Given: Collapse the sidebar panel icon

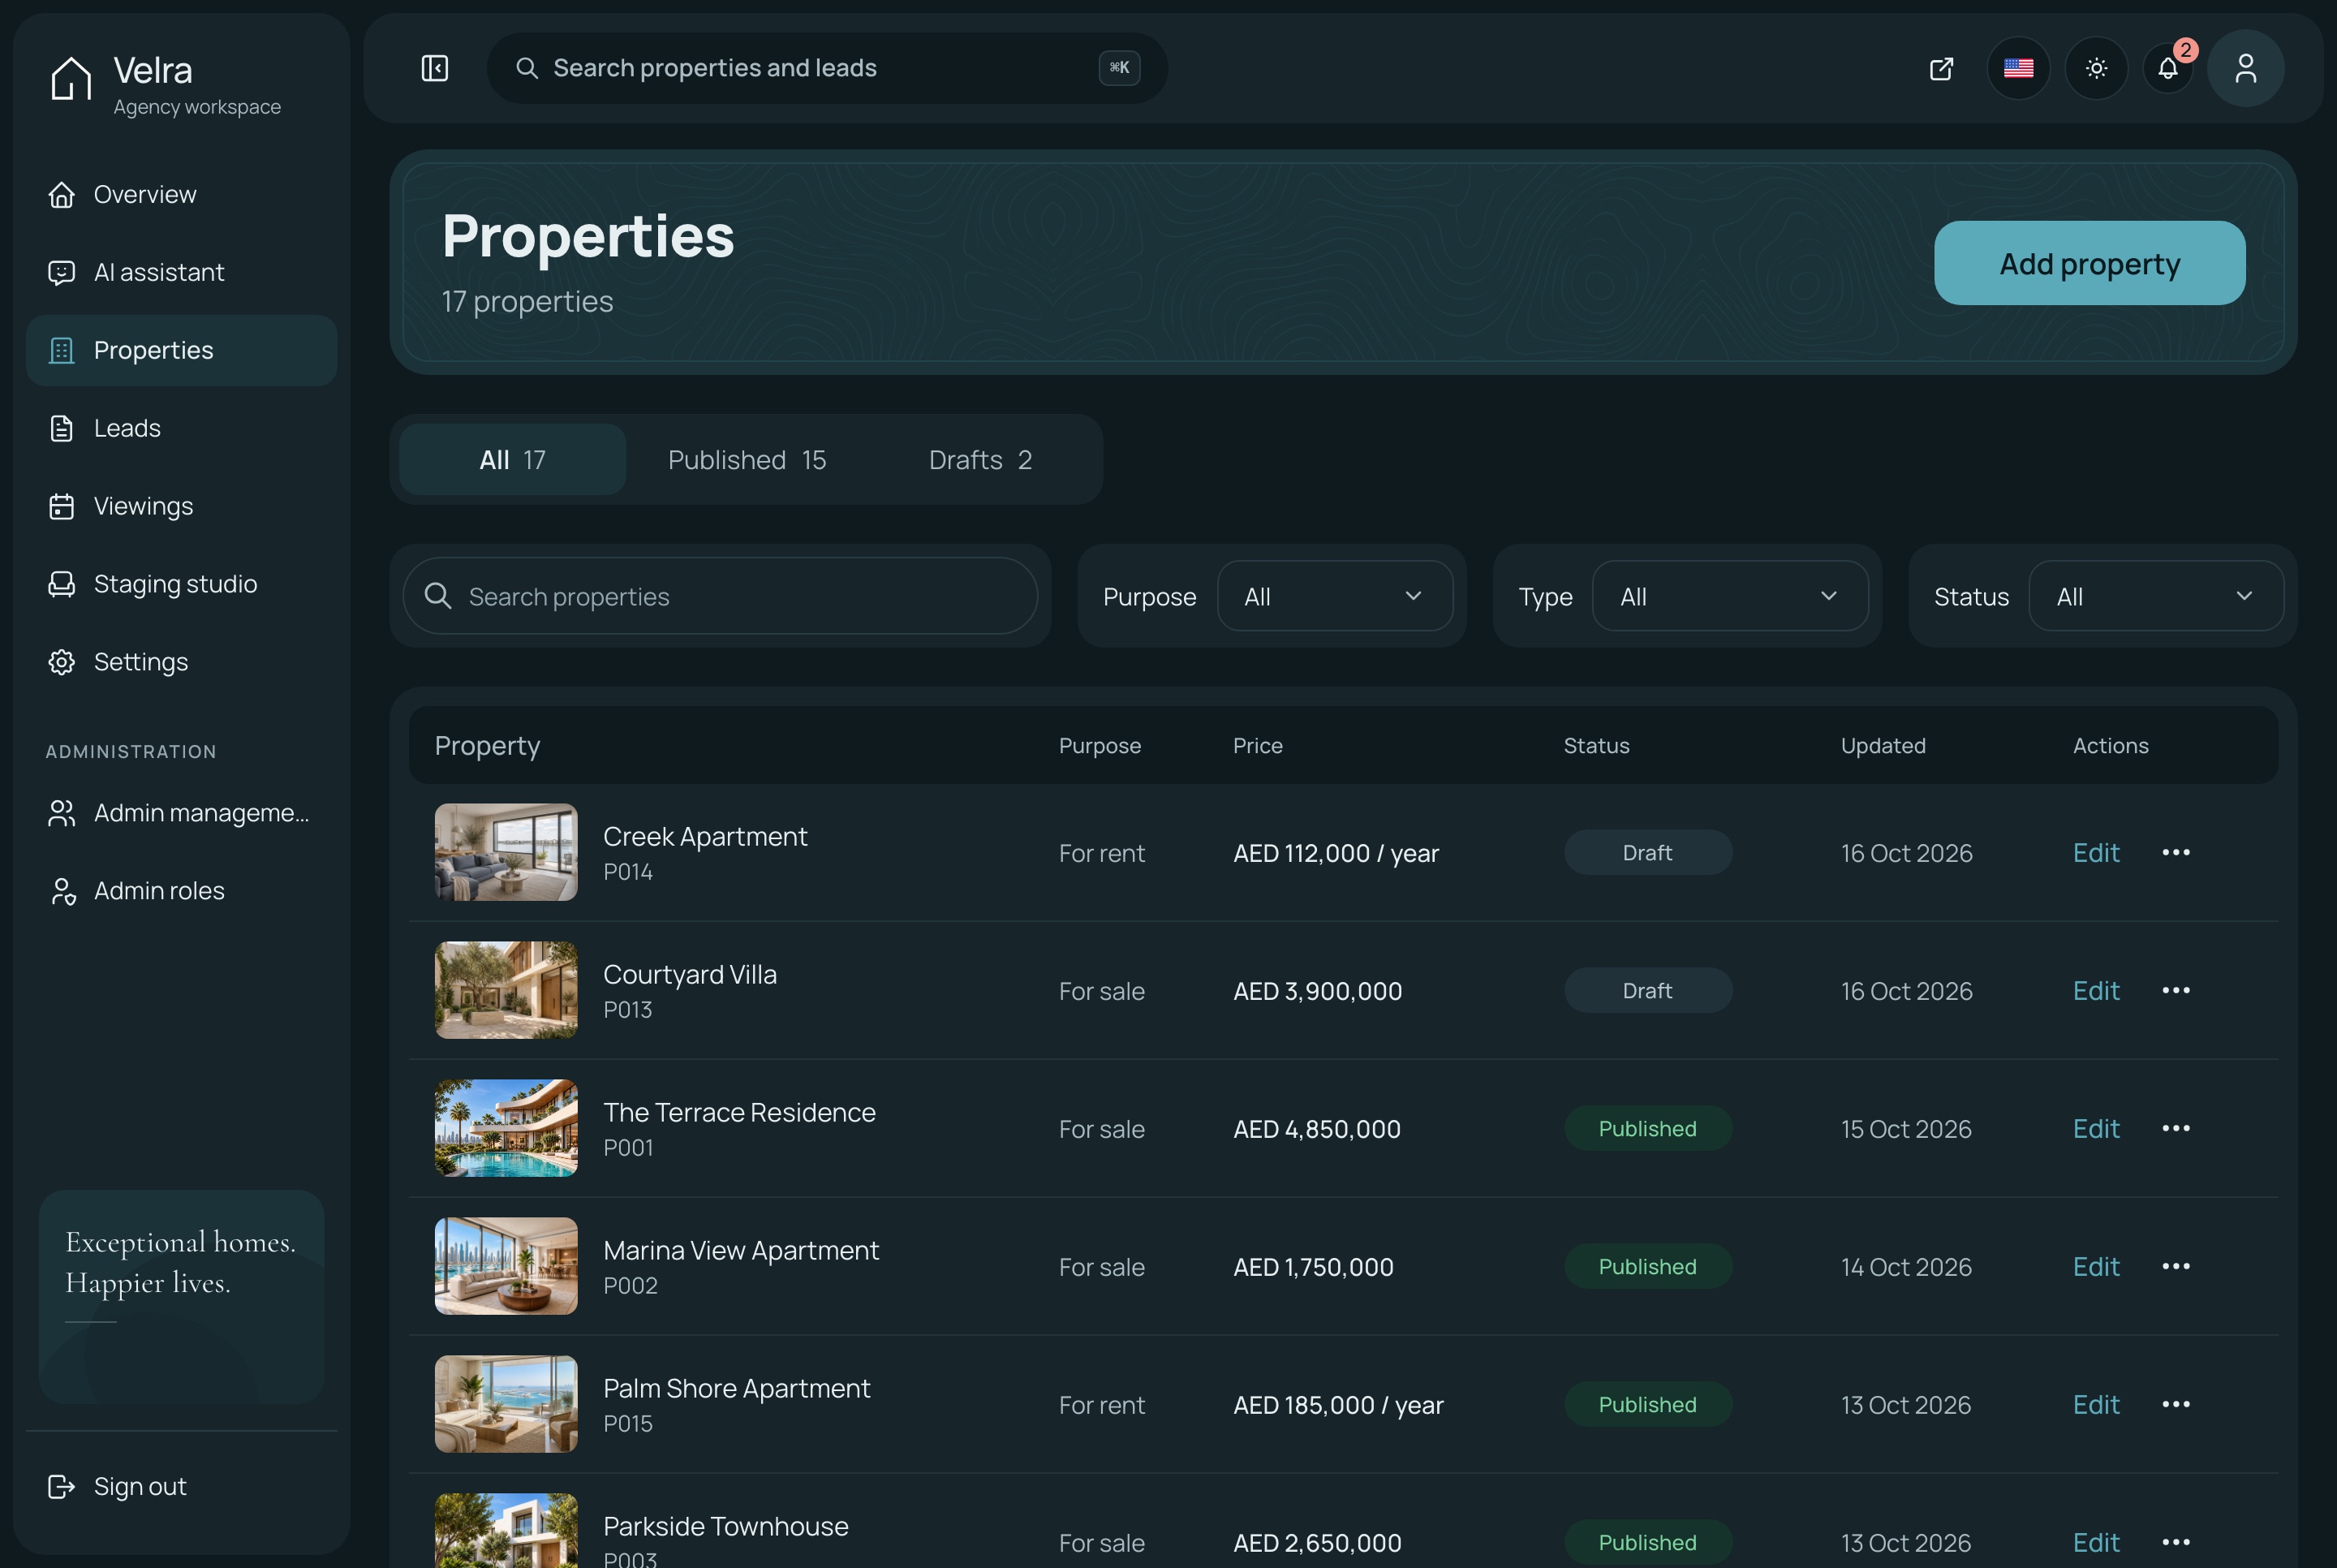Looking at the screenshot, I should pos(435,68).
